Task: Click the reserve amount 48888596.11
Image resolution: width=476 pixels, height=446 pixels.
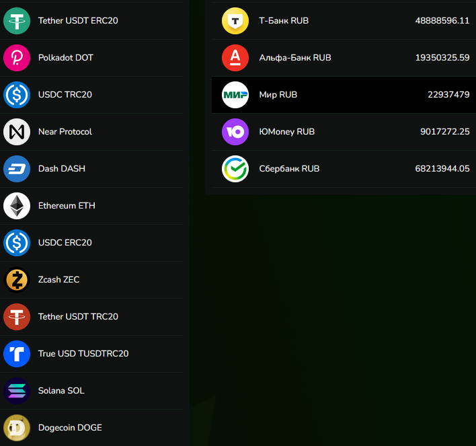Action: pyautogui.click(x=442, y=21)
